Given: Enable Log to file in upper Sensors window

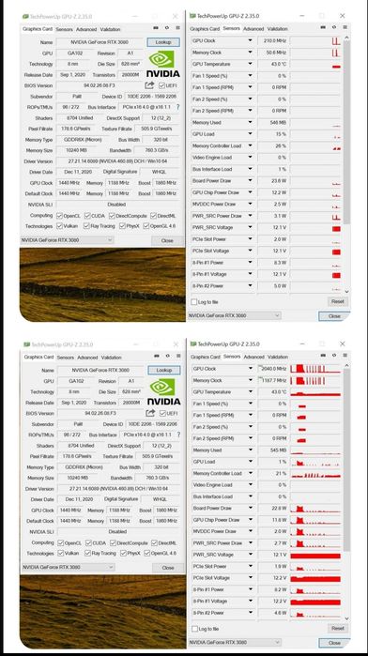Looking at the screenshot, I should click(193, 301).
